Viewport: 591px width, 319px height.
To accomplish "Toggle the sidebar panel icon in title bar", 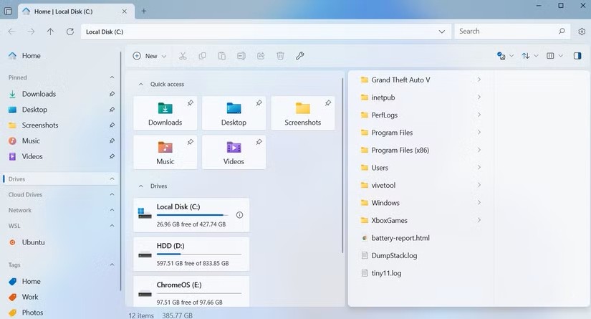I will tap(8, 11).
